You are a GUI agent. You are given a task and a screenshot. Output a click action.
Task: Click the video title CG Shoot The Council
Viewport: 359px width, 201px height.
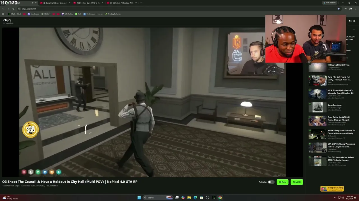tap(70, 182)
